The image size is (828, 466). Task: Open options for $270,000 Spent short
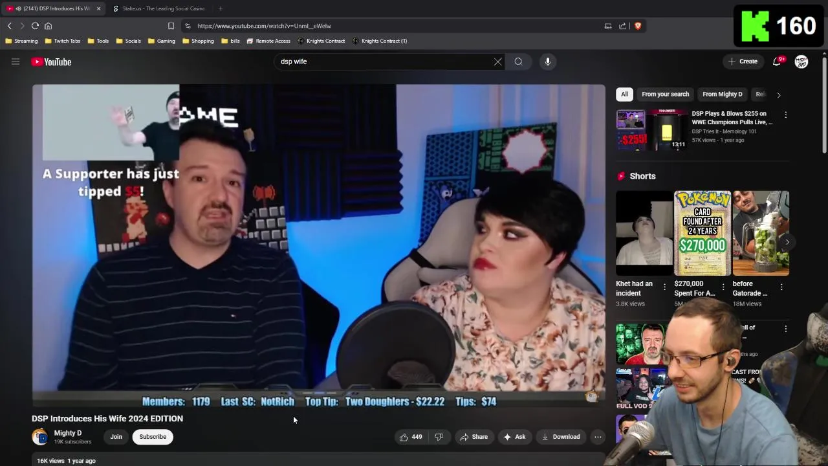pyautogui.click(x=723, y=287)
